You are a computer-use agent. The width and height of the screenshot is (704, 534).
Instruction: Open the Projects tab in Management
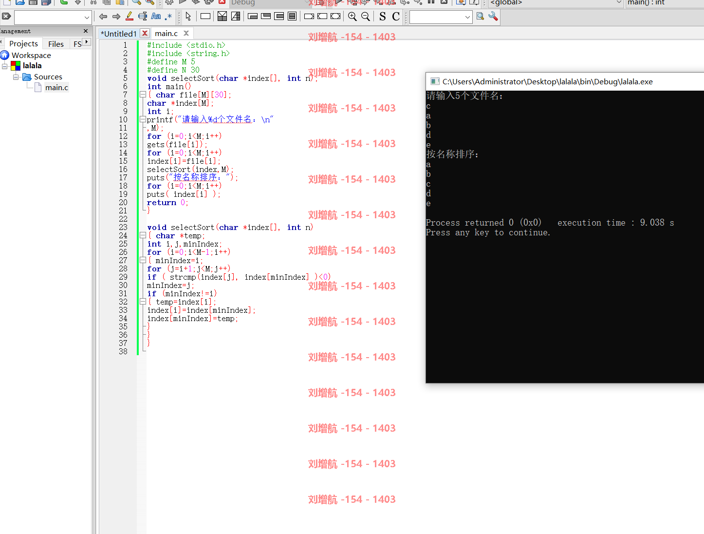click(x=23, y=44)
